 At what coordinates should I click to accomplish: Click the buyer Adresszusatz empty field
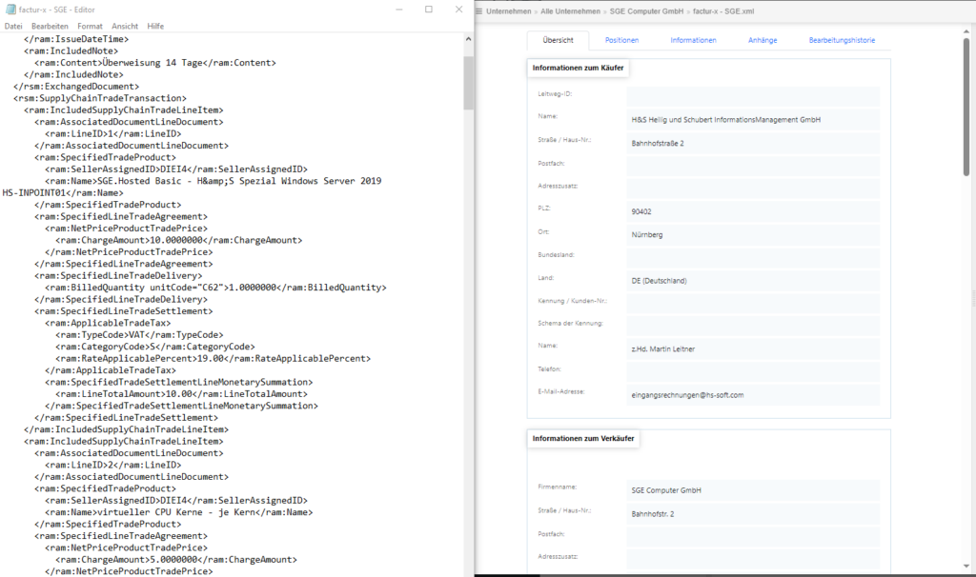click(753, 189)
